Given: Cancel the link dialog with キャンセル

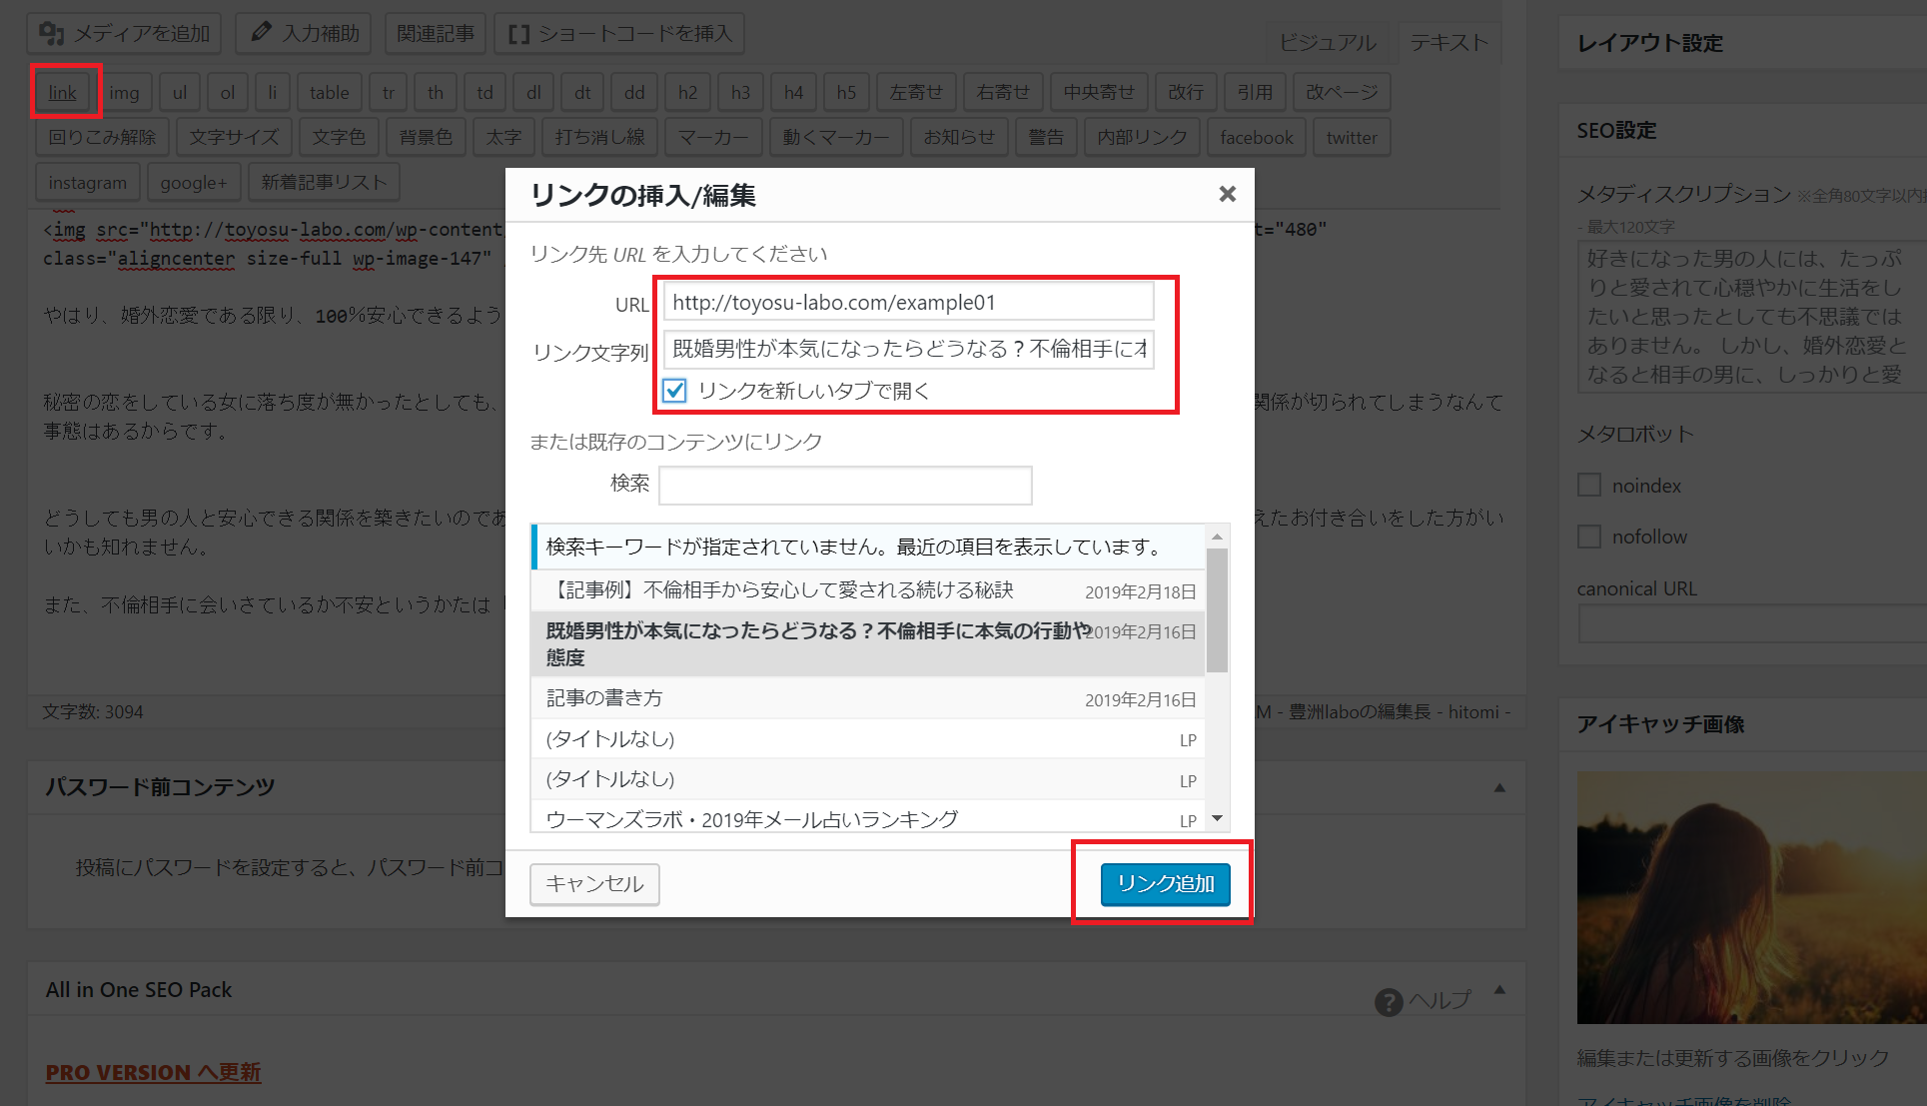Looking at the screenshot, I should coord(594,884).
